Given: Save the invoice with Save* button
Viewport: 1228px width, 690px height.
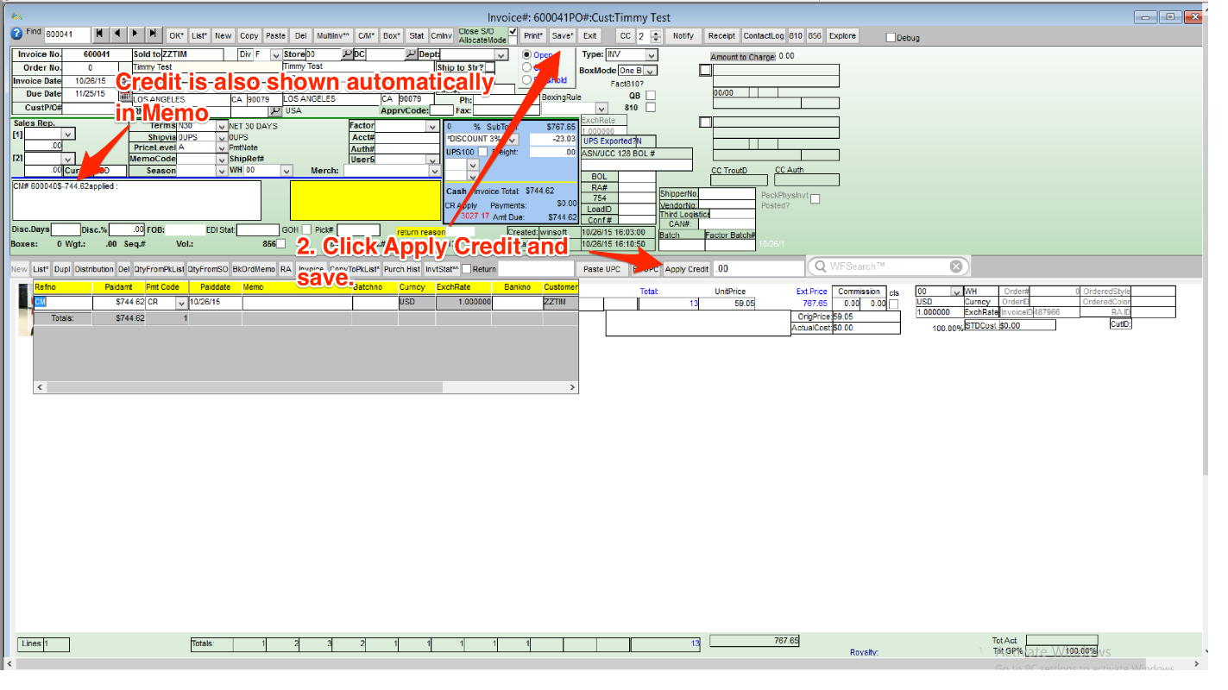Looking at the screenshot, I should [562, 35].
